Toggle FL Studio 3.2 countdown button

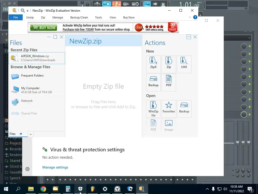(x=116, y=4)
